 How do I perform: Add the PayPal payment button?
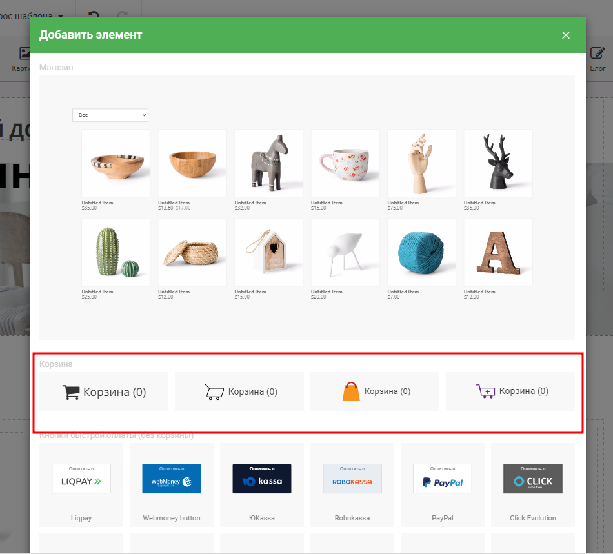tap(443, 485)
